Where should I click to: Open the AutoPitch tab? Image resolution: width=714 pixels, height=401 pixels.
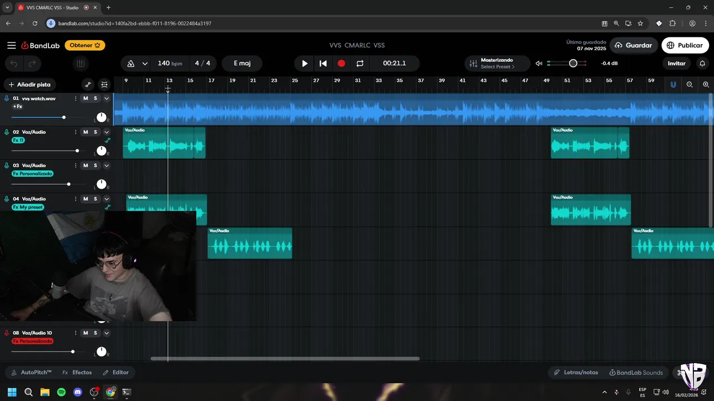[31, 373]
